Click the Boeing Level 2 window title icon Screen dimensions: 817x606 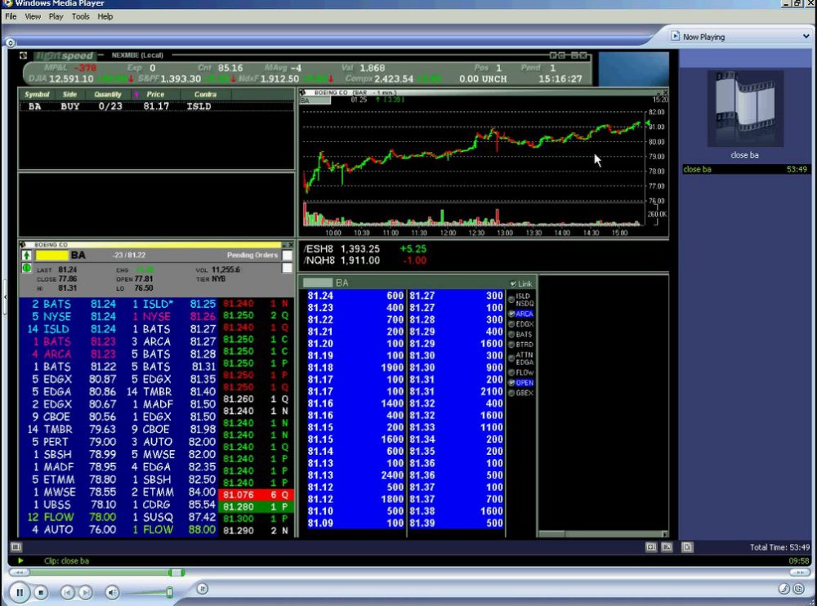(23, 244)
